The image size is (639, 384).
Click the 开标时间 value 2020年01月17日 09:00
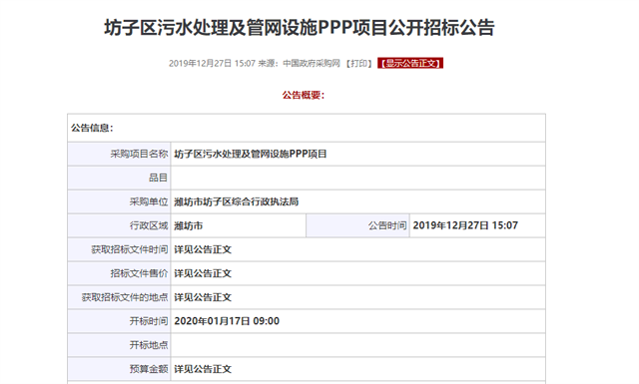tap(227, 321)
